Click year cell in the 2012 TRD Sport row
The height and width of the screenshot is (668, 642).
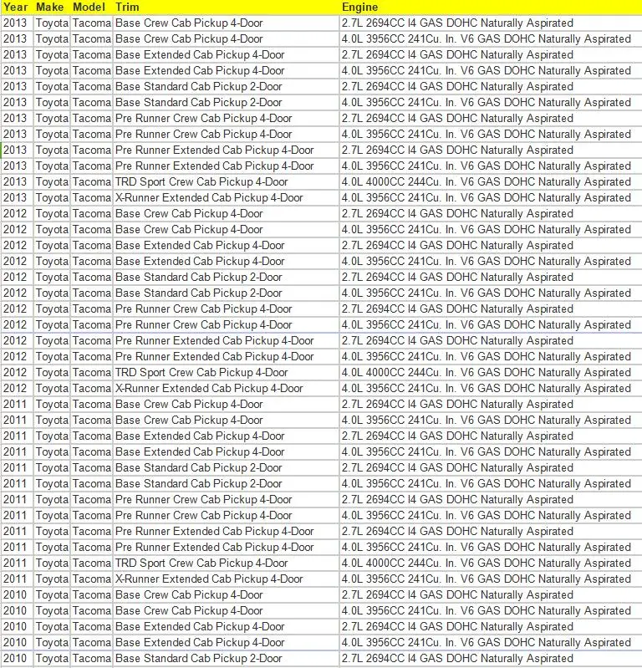click(x=17, y=372)
